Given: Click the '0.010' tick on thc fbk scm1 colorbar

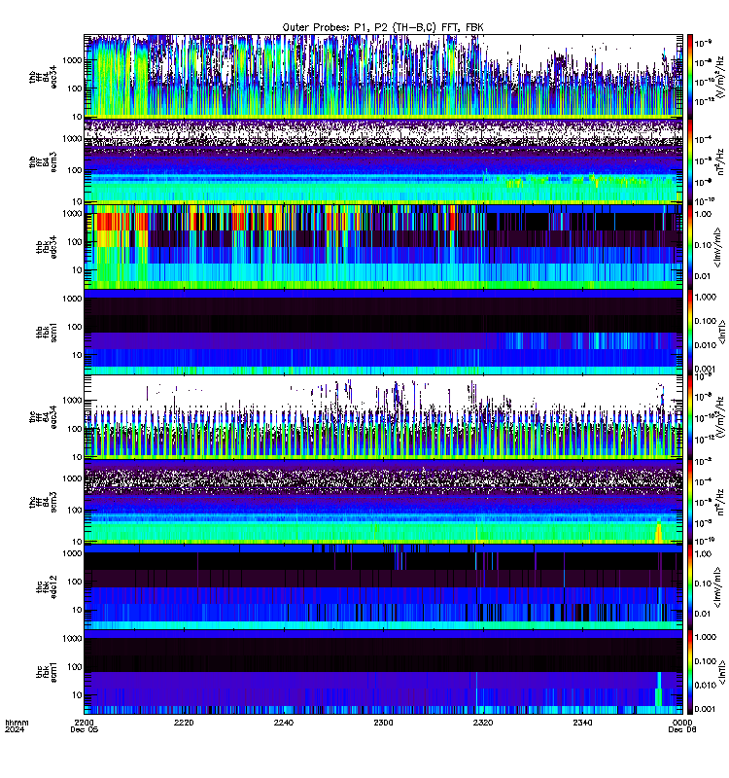Looking at the screenshot, I should 706,685.
